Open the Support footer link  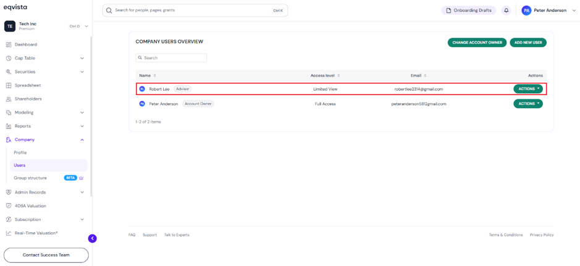coord(150,235)
